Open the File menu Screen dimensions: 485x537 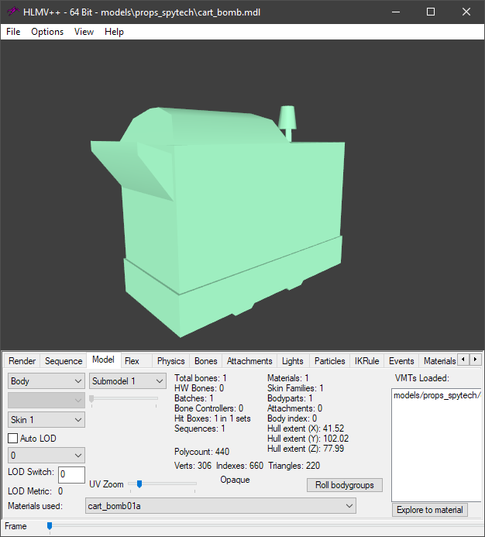pos(13,32)
